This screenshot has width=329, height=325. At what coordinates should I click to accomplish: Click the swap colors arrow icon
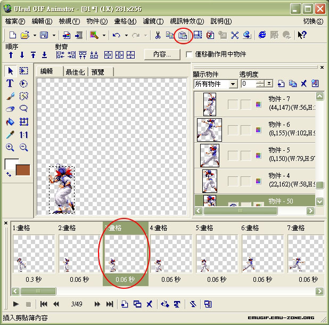(x=9, y=174)
